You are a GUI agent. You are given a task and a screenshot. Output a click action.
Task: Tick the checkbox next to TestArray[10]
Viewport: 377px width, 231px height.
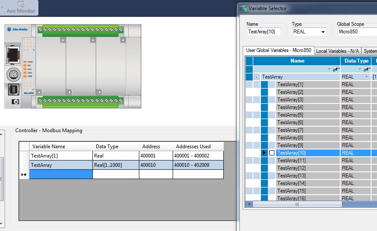(x=272, y=153)
